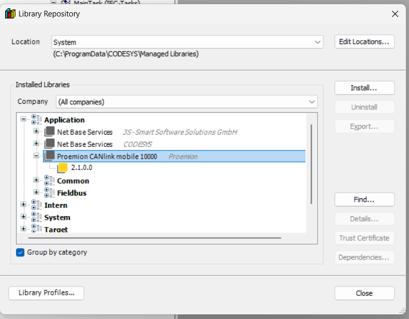Collapse the Proemion CANlink mobile 10000 node
The width and height of the screenshot is (409, 319).
click(x=36, y=156)
